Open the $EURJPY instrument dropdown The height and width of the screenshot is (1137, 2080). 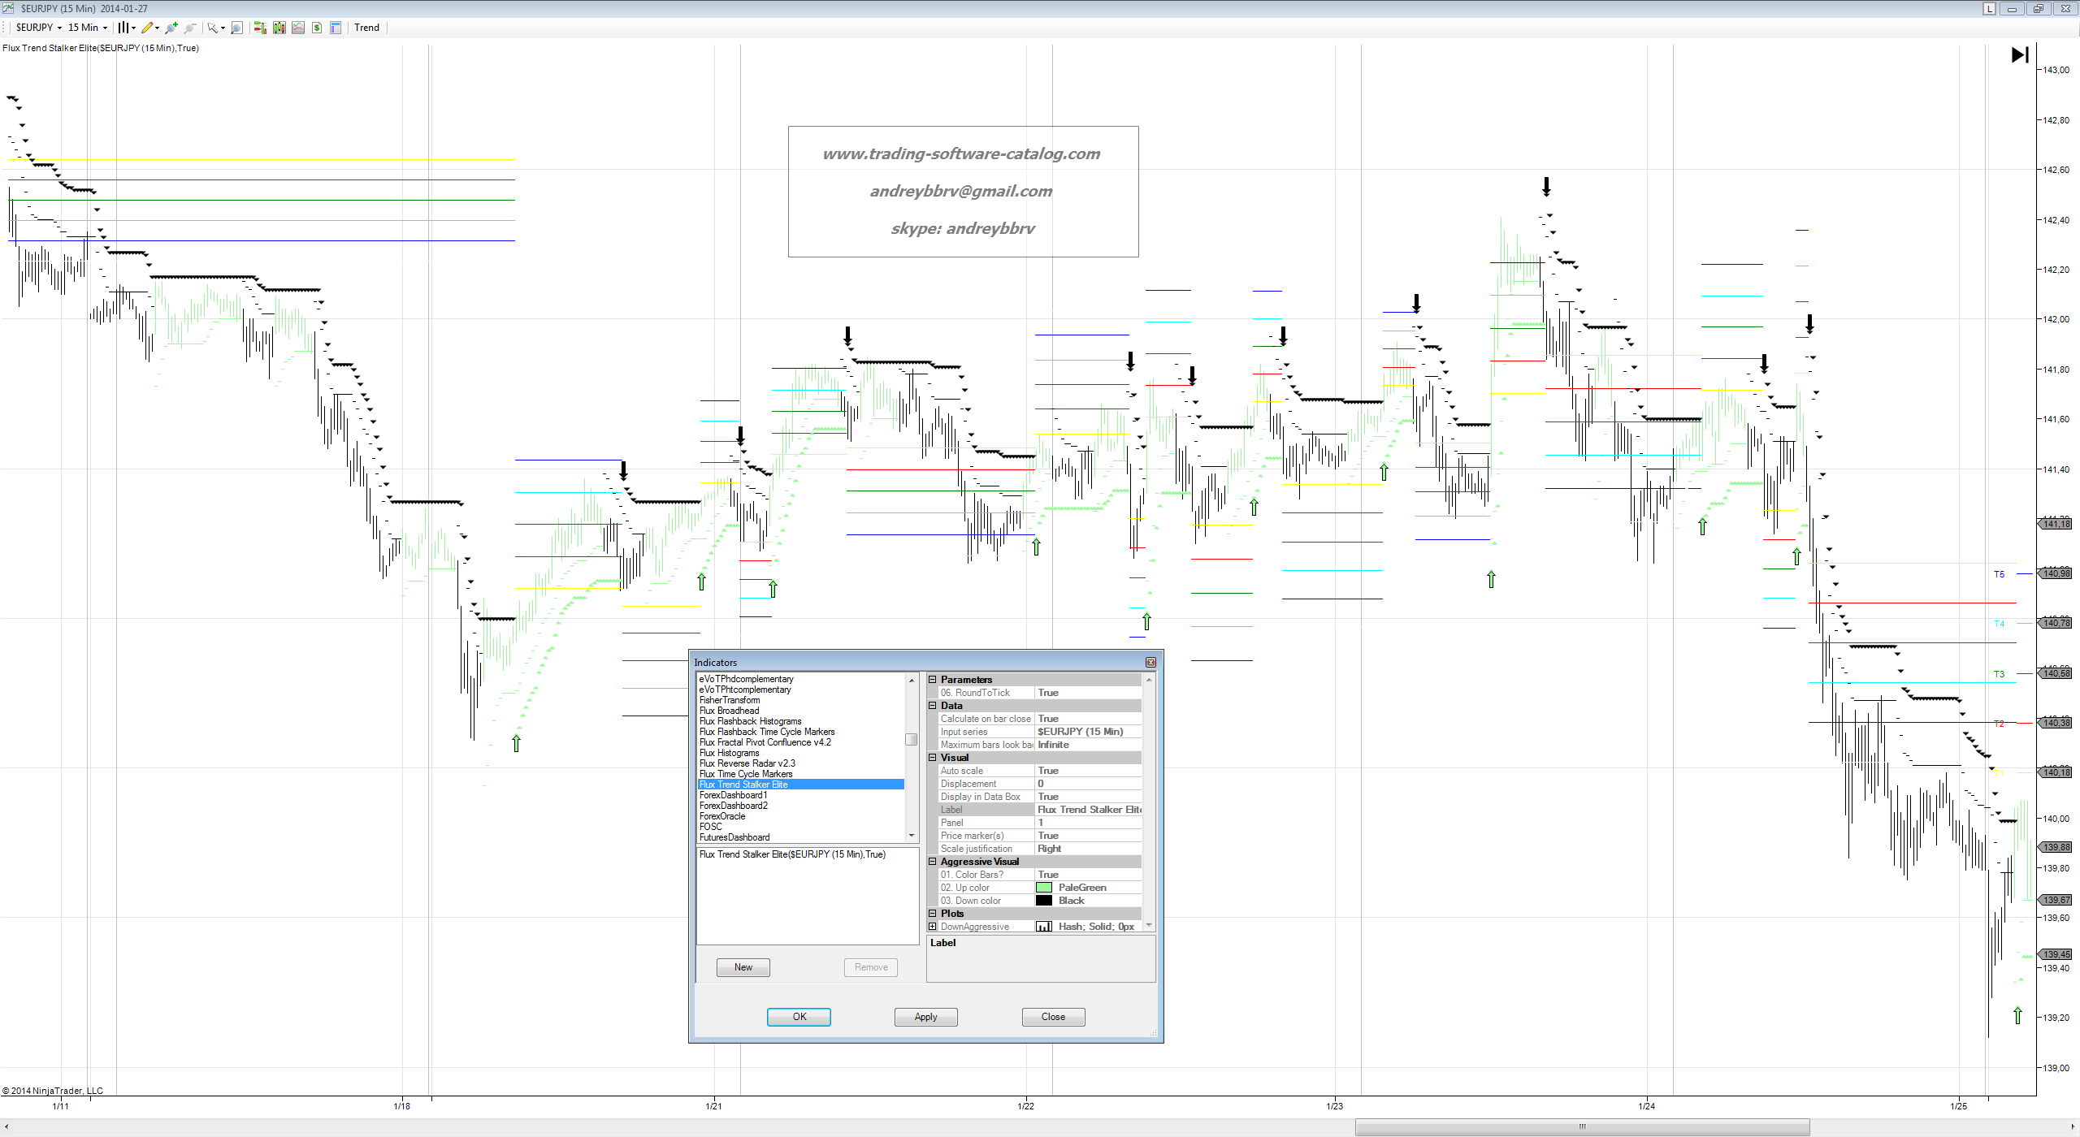(38, 28)
